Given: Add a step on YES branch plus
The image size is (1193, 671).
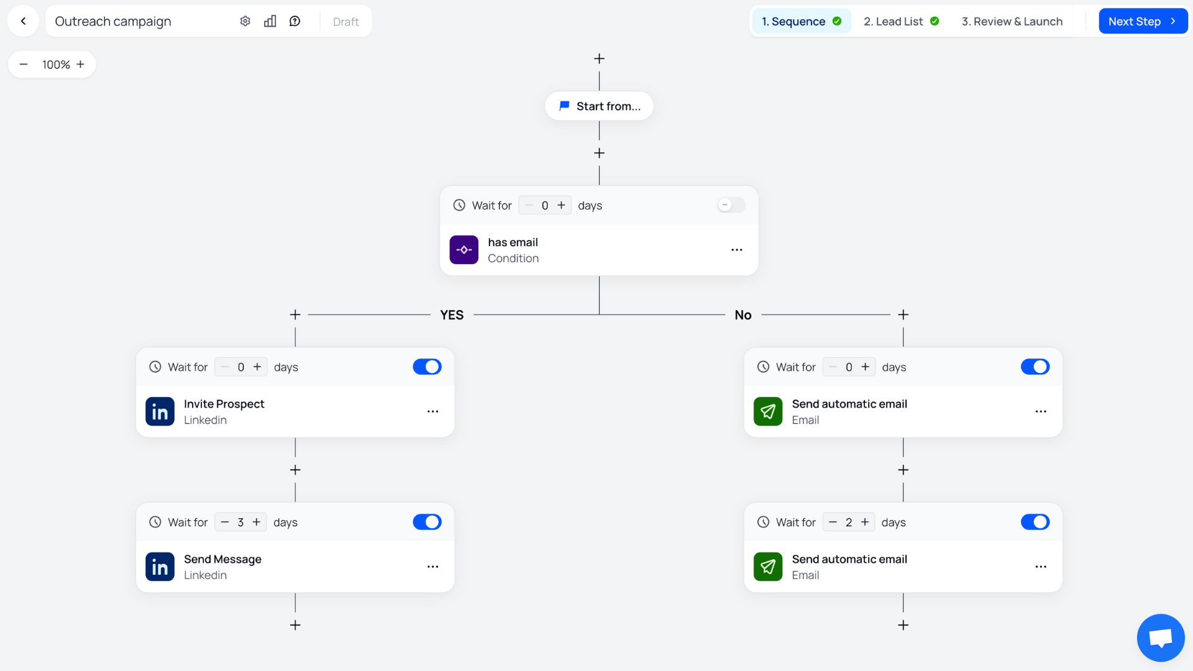Looking at the screenshot, I should 295,315.
